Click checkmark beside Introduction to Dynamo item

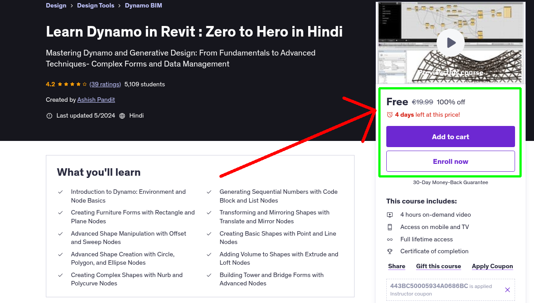(x=60, y=192)
